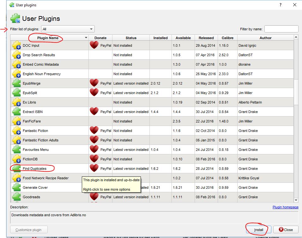Image resolution: width=302 pixels, height=238 pixels.
Task: Click Calibre version 2.52.0
Action: 223,55
